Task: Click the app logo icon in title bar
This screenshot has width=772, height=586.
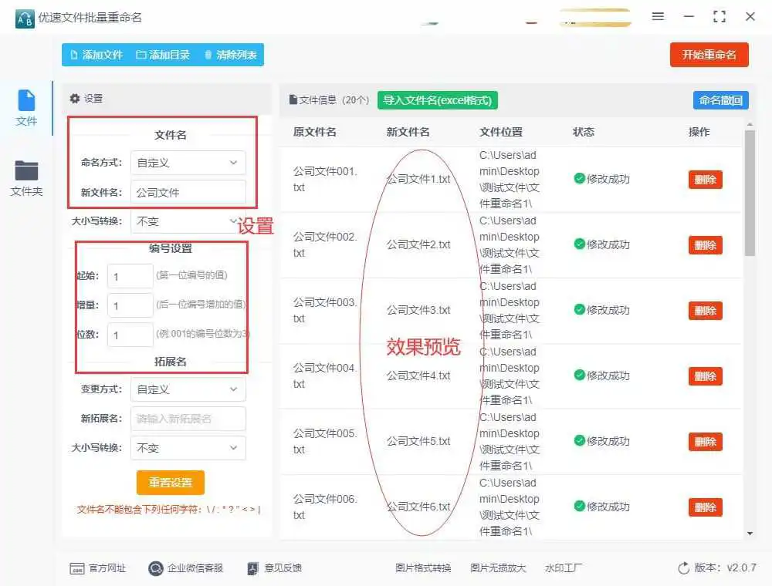Action: 25,19
